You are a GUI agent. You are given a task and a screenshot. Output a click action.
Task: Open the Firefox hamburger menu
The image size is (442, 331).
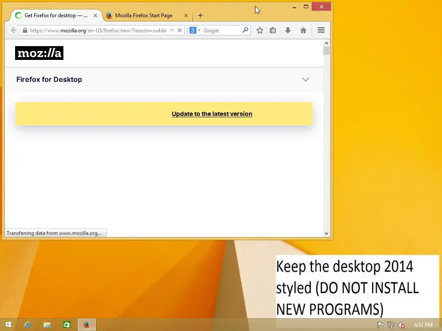(321, 30)
